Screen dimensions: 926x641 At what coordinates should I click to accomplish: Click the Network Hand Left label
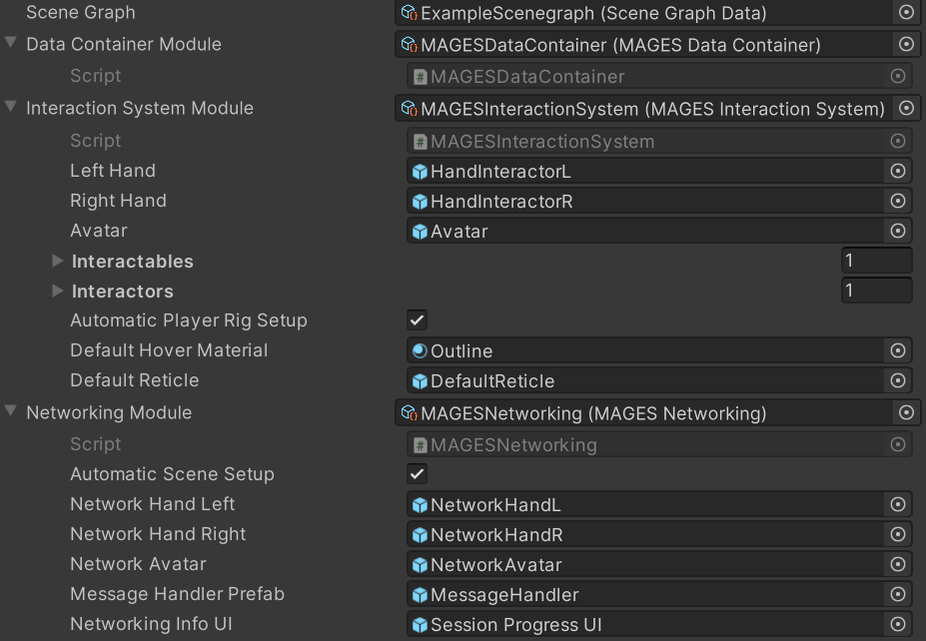153,504
